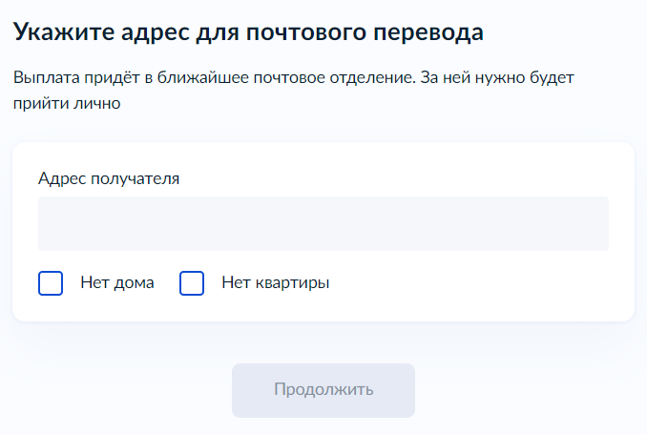Enable the no-apartment option box
Screen dimensions: 647x434
(192, 283)
